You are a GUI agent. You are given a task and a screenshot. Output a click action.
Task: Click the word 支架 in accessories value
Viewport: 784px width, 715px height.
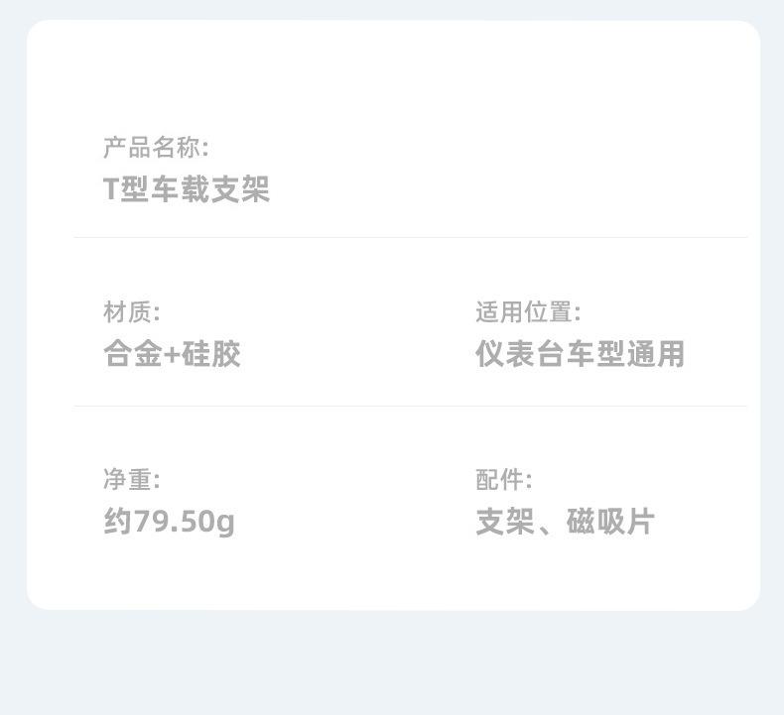point(505,522)
